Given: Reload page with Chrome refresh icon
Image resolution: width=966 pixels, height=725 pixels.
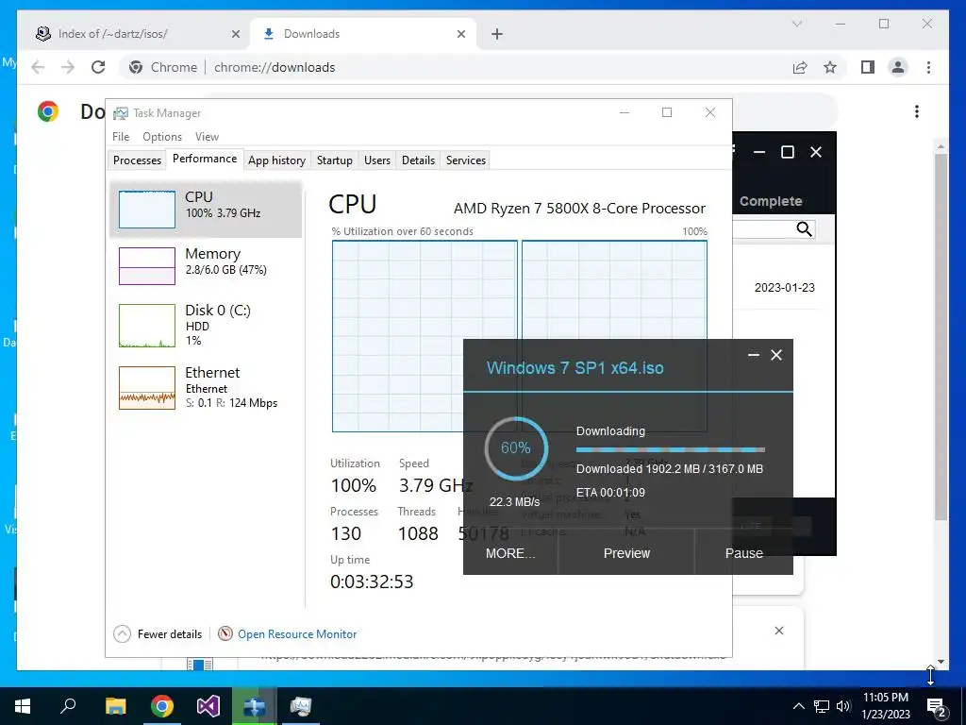Looking at the screenshot, I should coord(98,67).
